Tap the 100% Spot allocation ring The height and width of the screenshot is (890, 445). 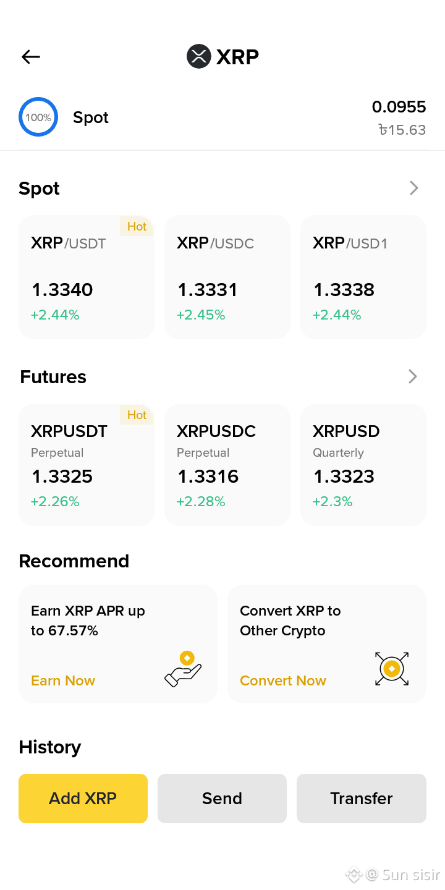(x=38, y=117)
